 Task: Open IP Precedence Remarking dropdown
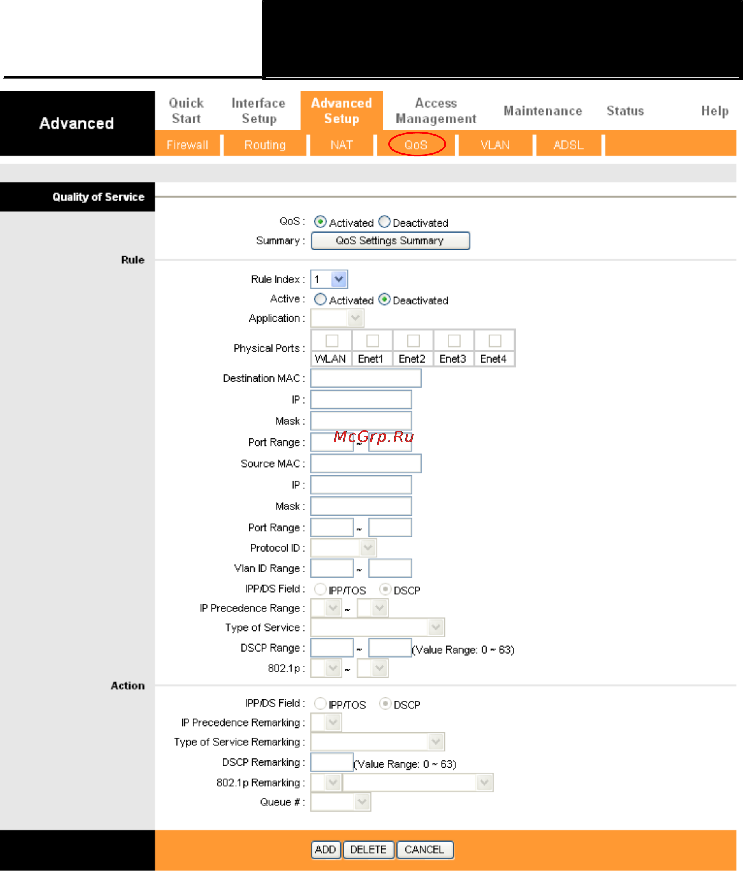click(x=325, y=723)
